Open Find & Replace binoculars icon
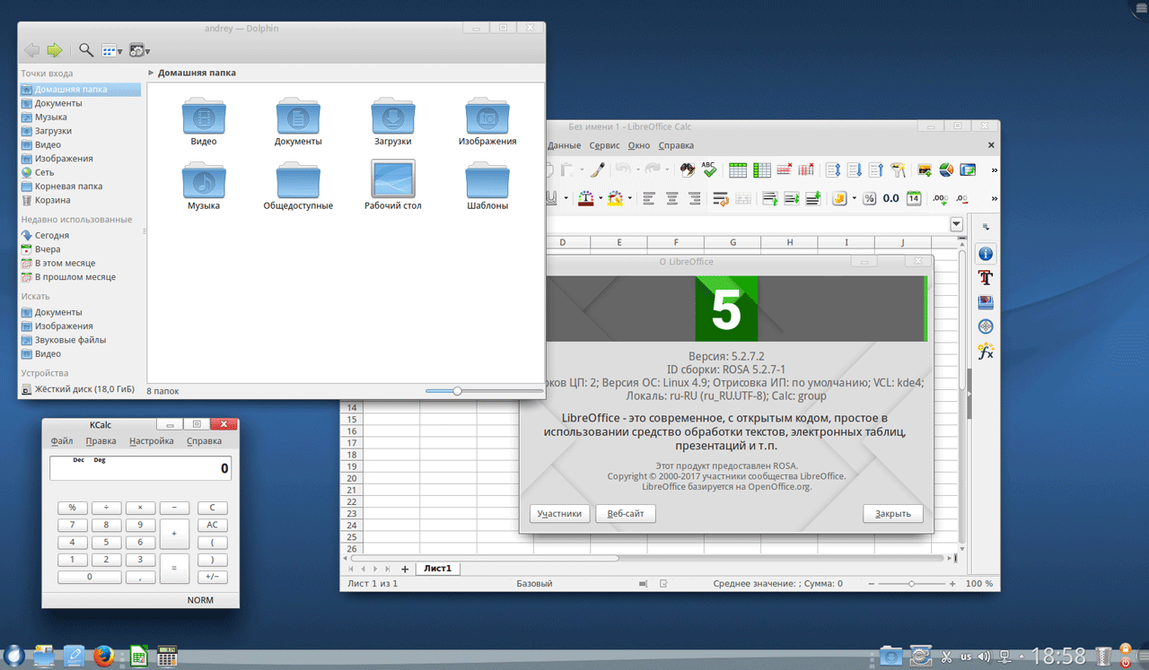 (687, 170)
